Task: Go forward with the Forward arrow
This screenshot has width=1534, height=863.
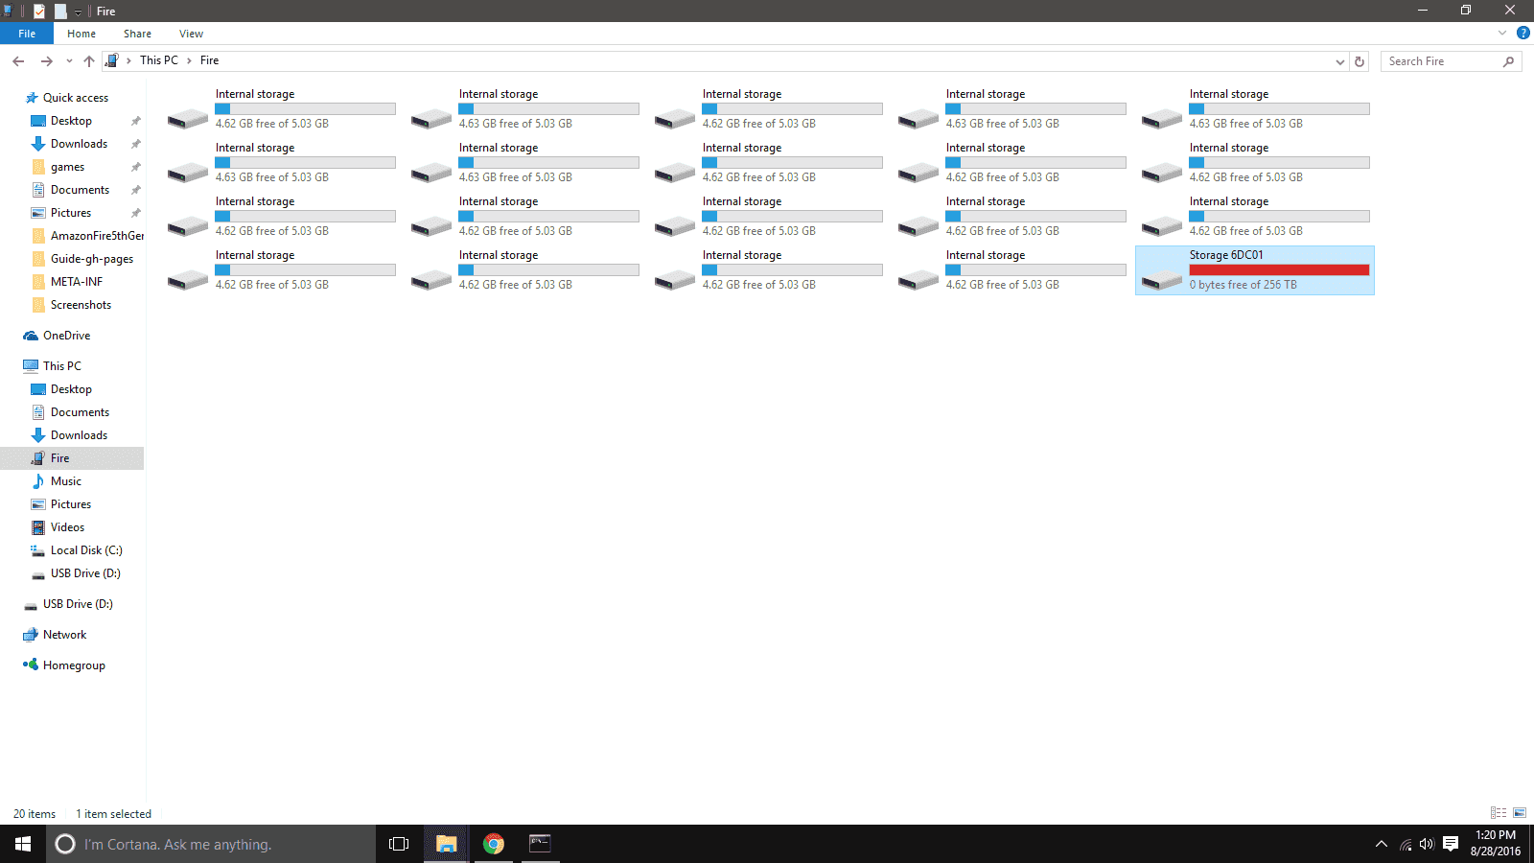Action: [46, 61]
